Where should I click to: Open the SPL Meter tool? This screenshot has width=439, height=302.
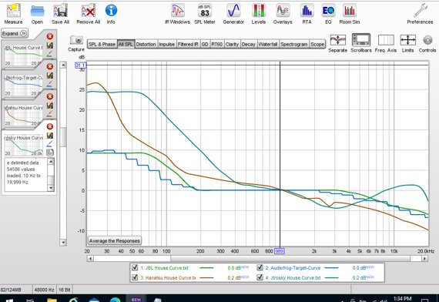click(205, 14)
